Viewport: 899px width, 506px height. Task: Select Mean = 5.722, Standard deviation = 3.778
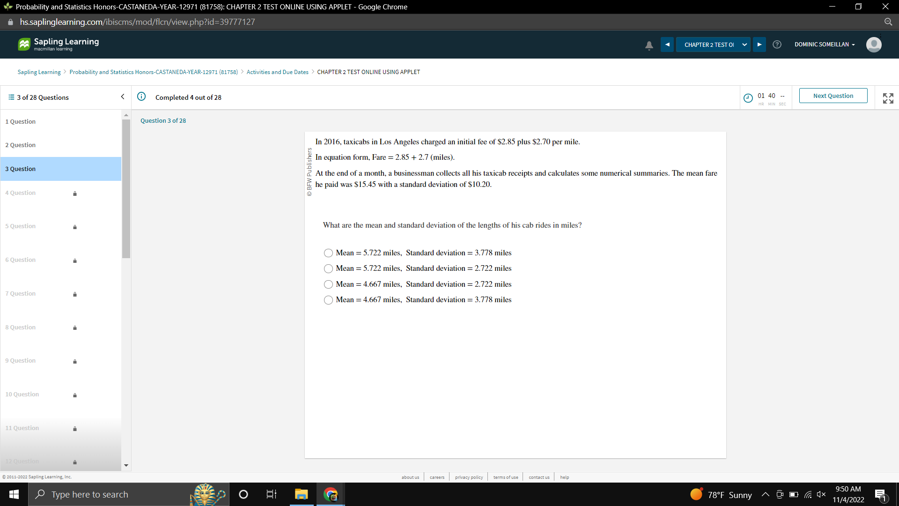click(x=329, y=253)
